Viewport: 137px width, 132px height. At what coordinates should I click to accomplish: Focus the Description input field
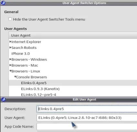(87, 109)
